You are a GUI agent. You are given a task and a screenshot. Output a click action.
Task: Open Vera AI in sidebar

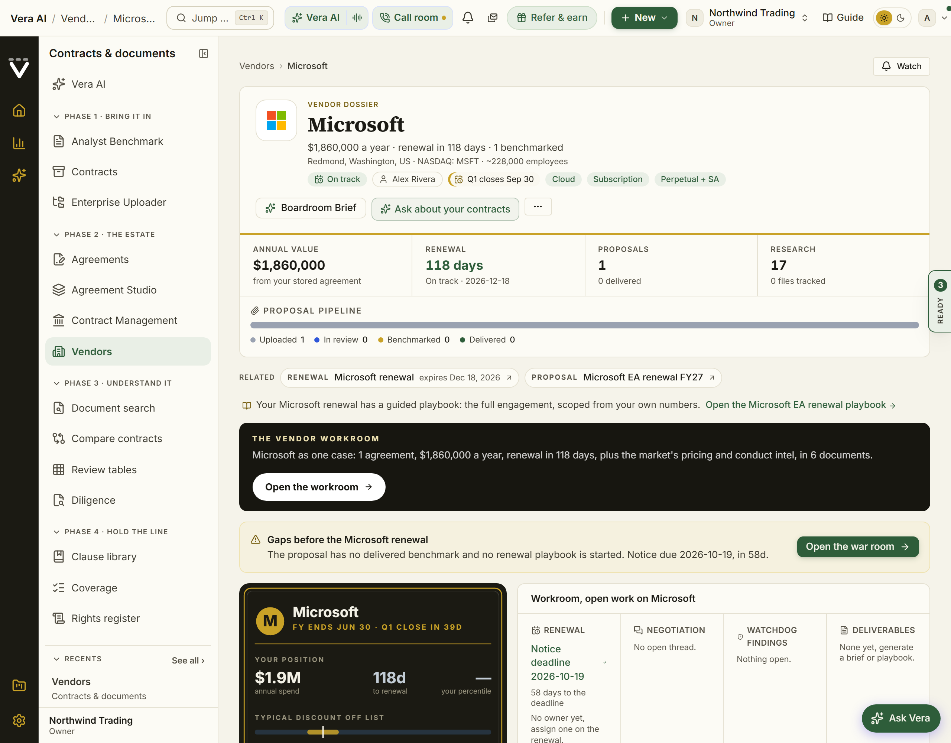128,84
